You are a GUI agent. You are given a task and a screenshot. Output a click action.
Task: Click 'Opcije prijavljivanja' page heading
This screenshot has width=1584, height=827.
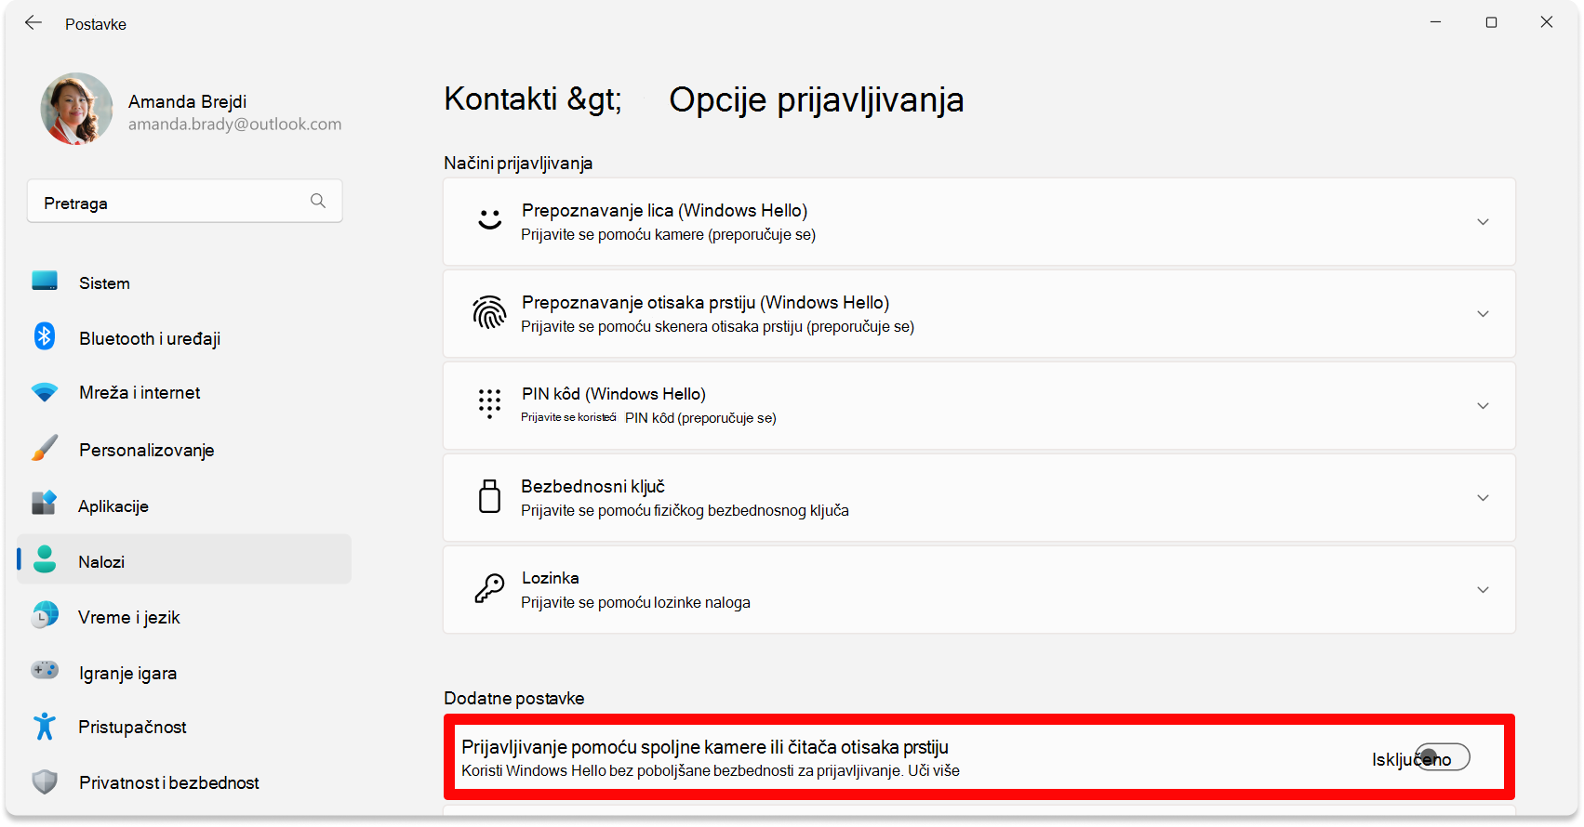point(817,99)
